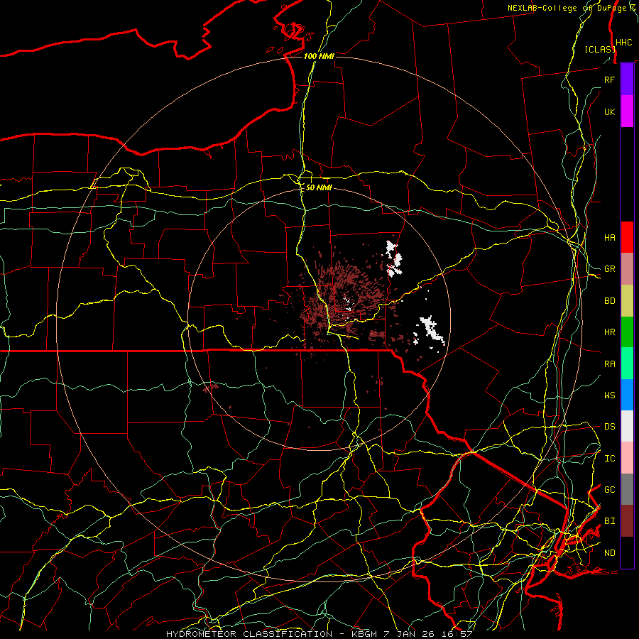
Task: Click the DS legend label
Action: [x=609, y=426]
